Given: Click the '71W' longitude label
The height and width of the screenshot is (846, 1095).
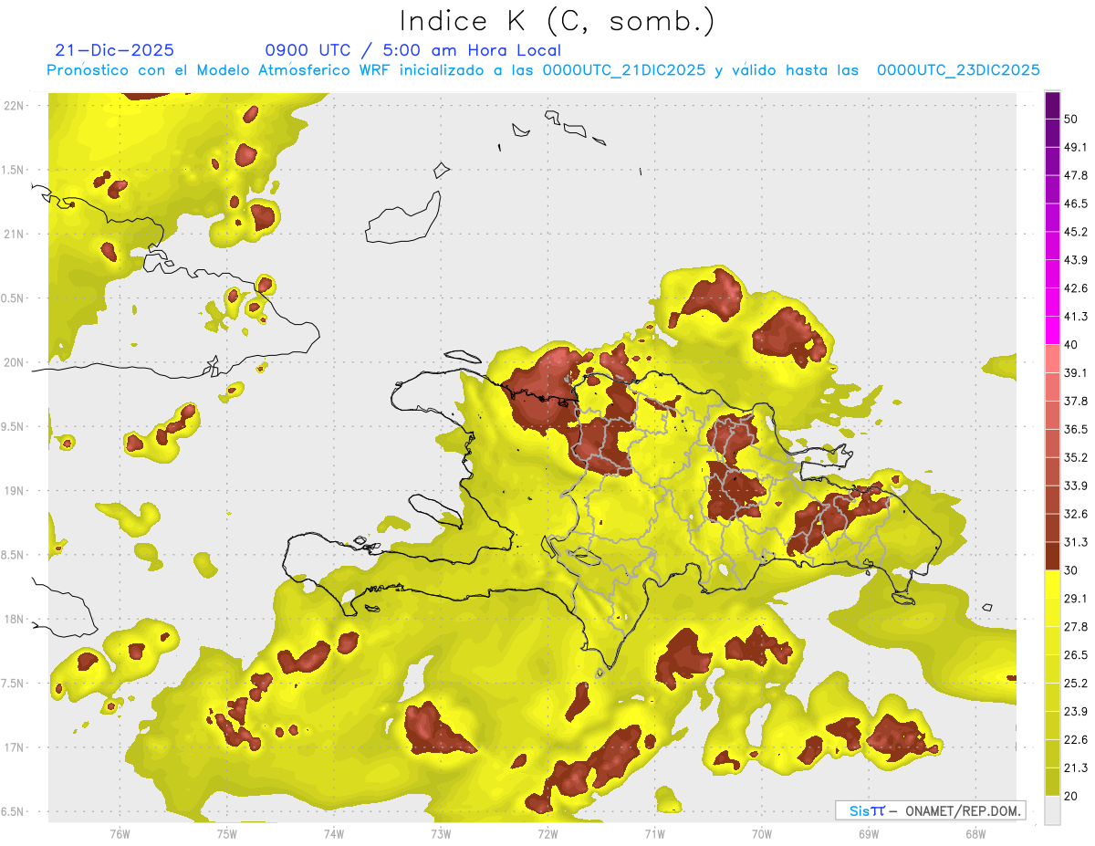Looking at the screenshot, I should point(654,833).
